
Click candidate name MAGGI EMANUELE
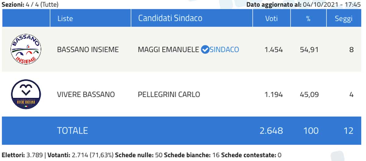[x=168, y=50]
